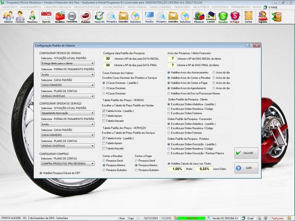Open the Finanças icon
Screen dimensions: 295x221
[x=199, y=17]
